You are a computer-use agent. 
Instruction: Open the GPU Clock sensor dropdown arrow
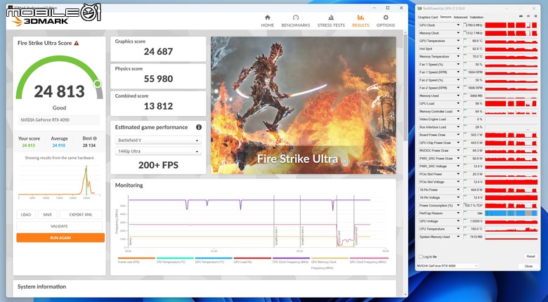[458, 25]
